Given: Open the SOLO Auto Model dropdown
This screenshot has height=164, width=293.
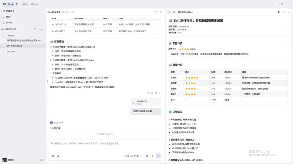Looking at the screenshot, I should tap(133, 156).
